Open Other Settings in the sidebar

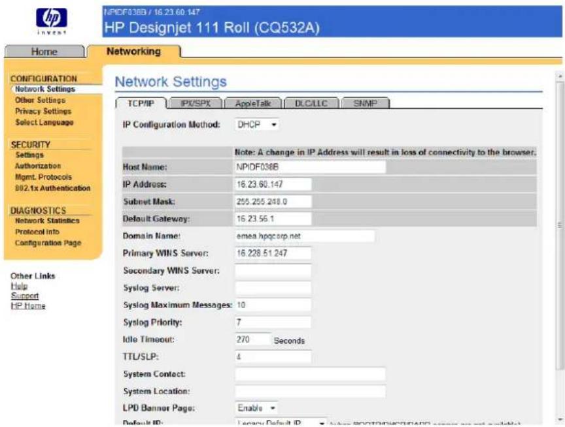[41, 100]
